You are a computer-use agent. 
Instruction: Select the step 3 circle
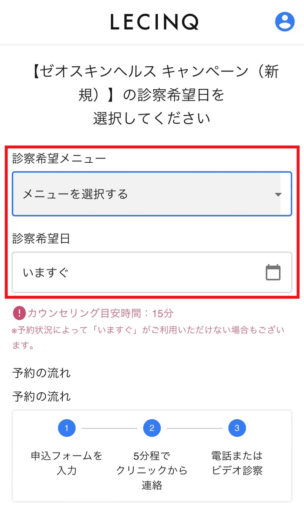237,428
